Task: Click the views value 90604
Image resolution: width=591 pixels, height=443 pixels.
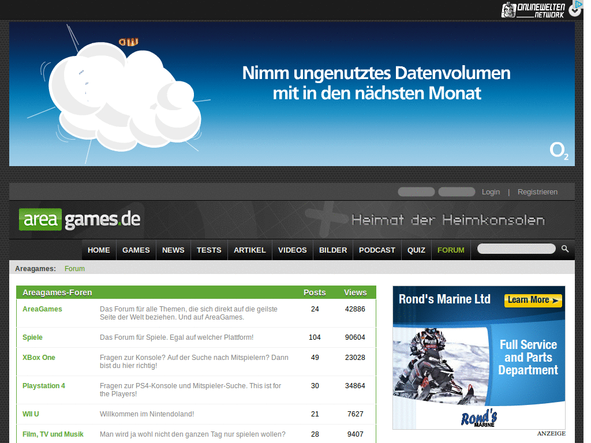Action: [355, 337]
